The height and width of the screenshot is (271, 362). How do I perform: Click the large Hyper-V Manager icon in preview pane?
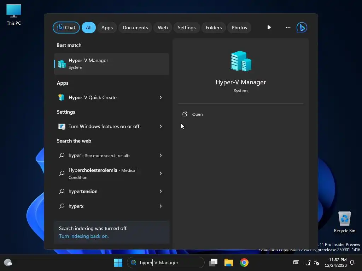point(241,61)
